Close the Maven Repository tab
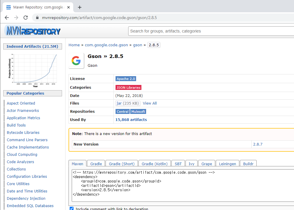This screenshot has width=294, height=210. click(69, 7)
